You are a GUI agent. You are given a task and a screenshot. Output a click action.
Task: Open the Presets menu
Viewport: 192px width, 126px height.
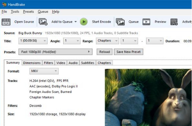[28, 12]
